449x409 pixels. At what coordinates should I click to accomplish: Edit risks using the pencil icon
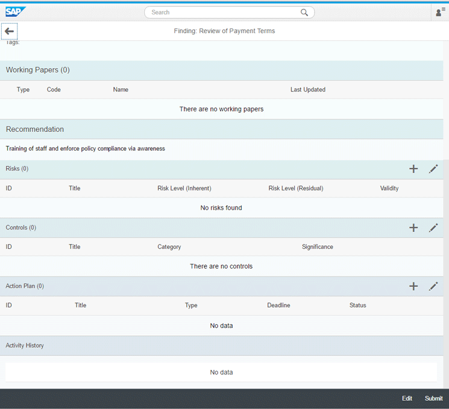(x=433, y=169)
